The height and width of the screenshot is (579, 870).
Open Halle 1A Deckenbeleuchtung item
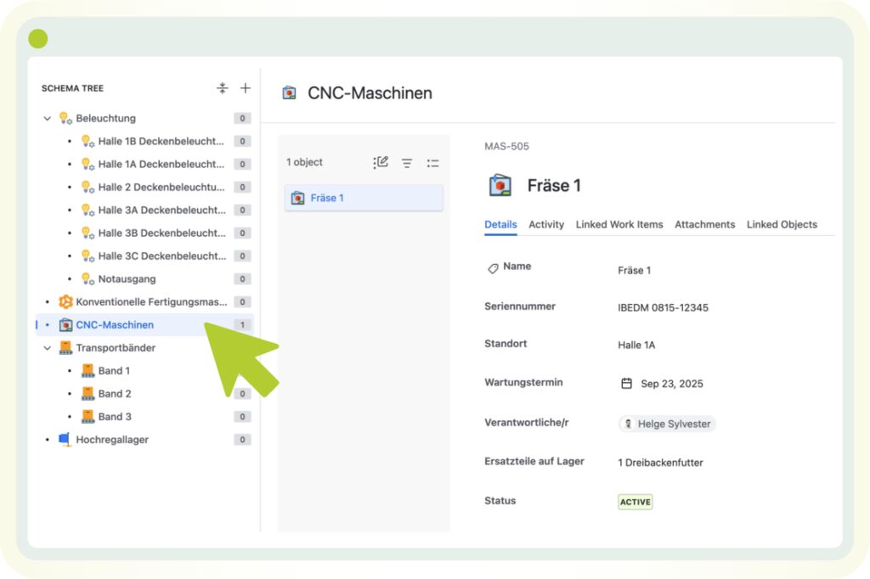coord(161,164)
